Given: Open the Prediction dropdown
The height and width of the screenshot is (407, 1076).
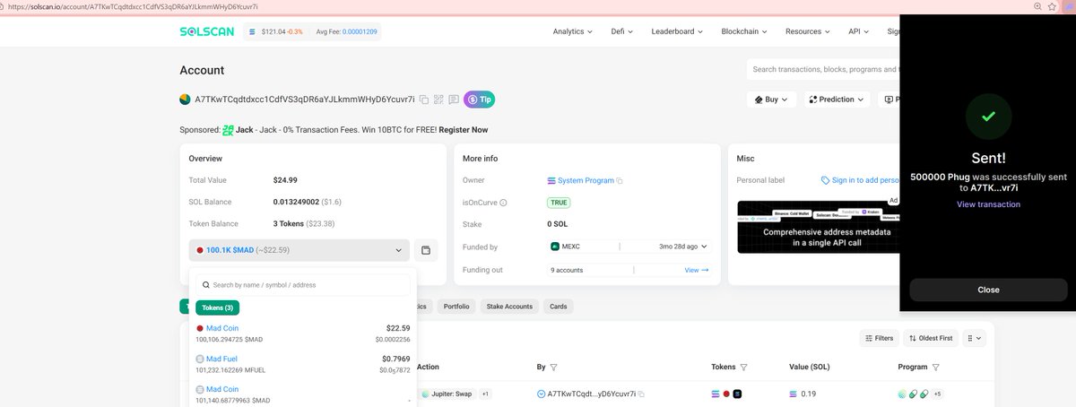Looking at the screenshot, I should coord(836,100).
